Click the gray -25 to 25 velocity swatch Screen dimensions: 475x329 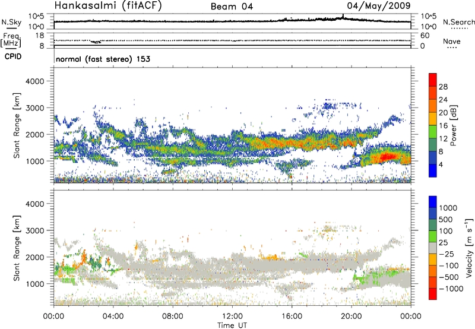pyautogui.click(x=433, y=248)
